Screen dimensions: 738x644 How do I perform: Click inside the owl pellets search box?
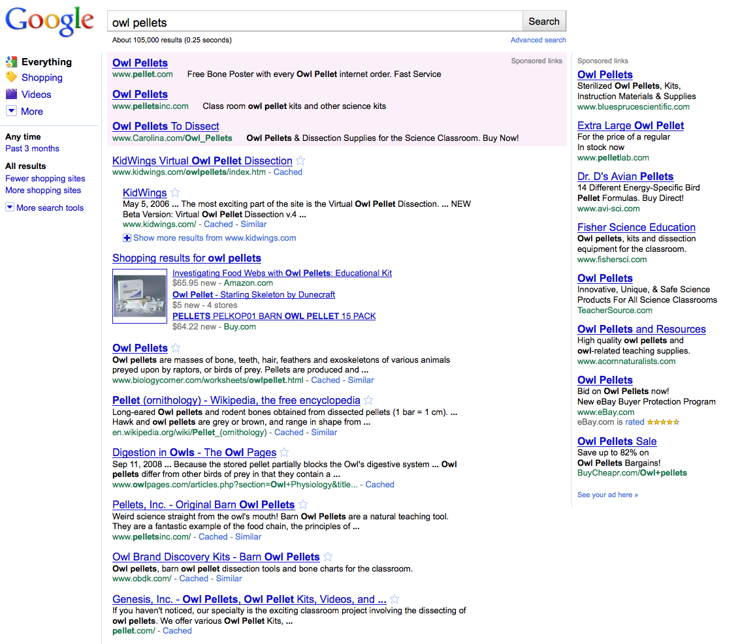(315, 22)
